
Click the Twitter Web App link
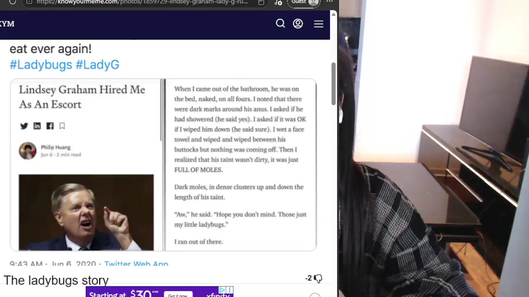(x=136, y=263)
